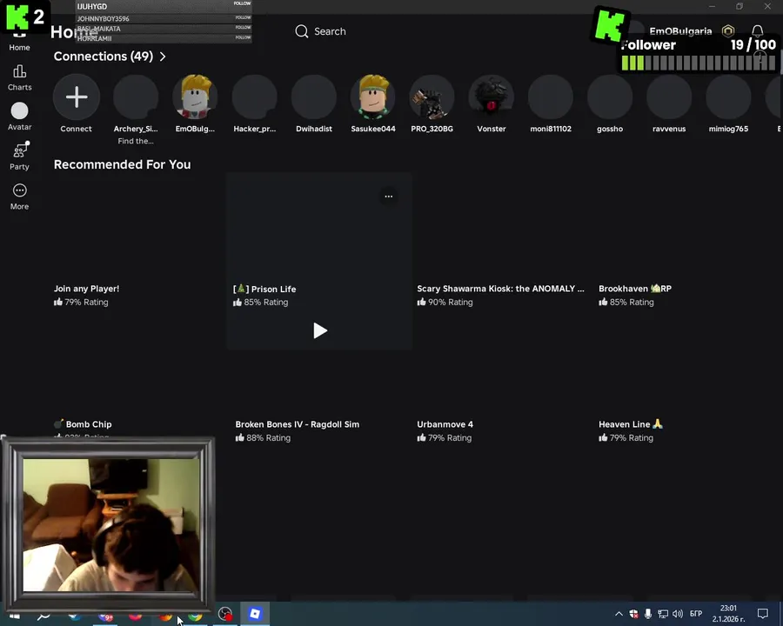Open gossho connection avatar

[610, 97]
